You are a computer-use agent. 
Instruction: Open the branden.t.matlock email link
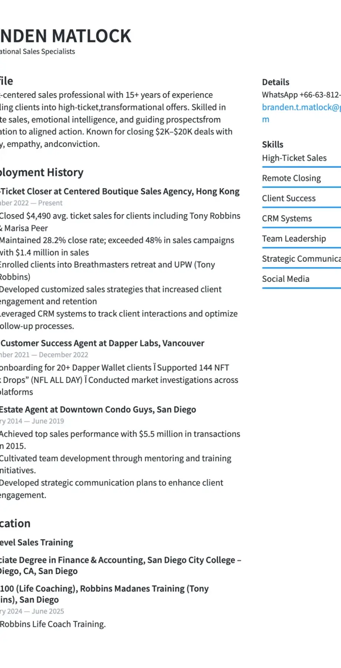click(301, 108)
